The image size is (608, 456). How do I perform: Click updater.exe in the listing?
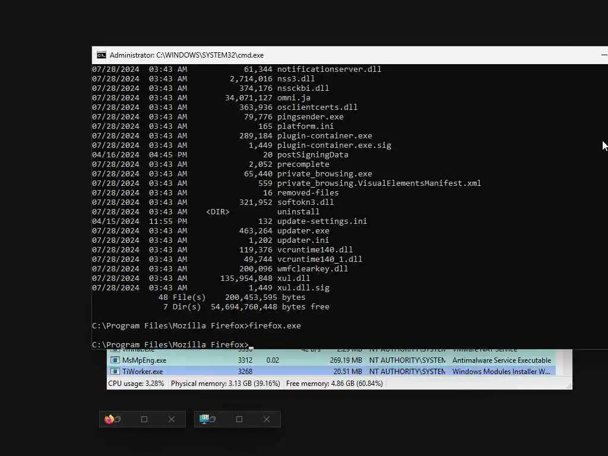click(303, 231)
